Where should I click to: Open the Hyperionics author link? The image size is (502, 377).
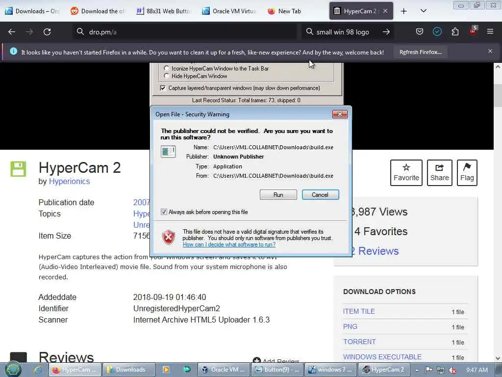click(x=69, y=182)
